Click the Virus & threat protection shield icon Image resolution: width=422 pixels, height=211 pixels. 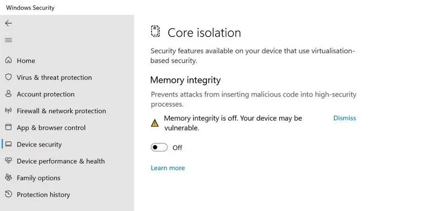coord(8,78)
